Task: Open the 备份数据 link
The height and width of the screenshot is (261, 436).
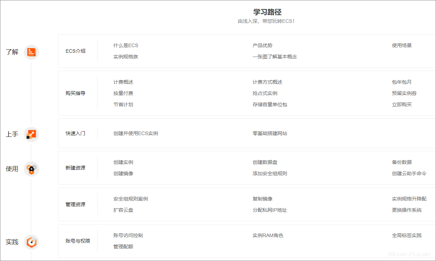Action: [402, 162]
